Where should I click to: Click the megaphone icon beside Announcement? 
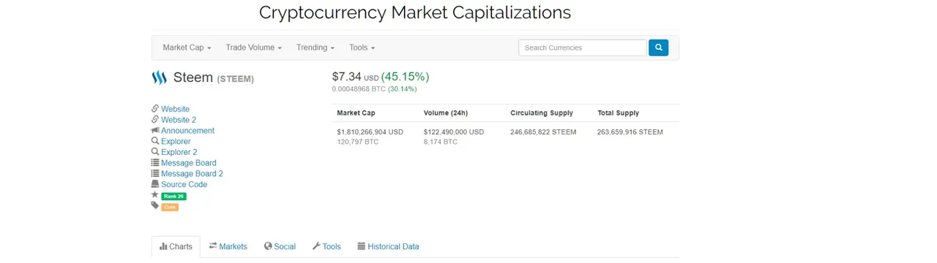coord(155,131)
